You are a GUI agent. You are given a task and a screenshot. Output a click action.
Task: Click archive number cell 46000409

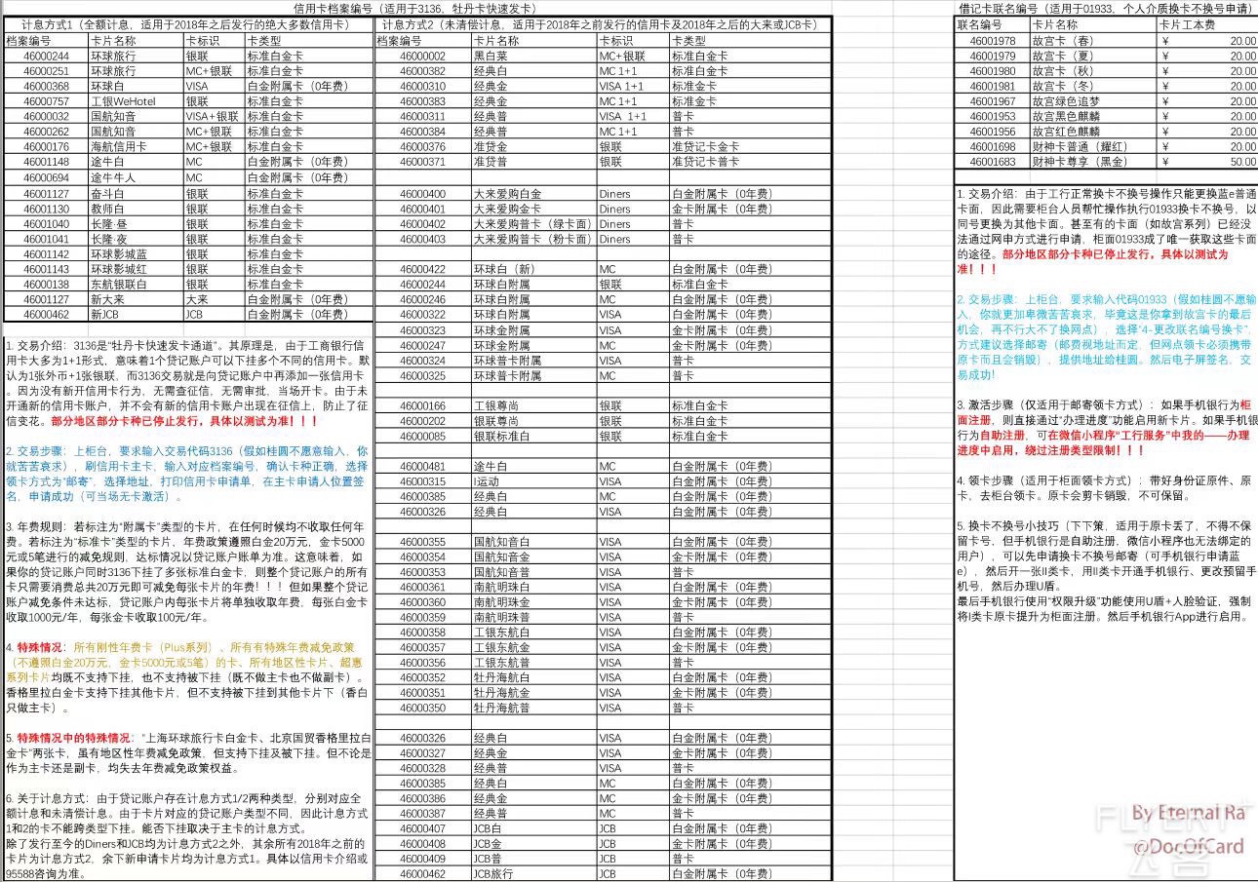tap(423, 859)
